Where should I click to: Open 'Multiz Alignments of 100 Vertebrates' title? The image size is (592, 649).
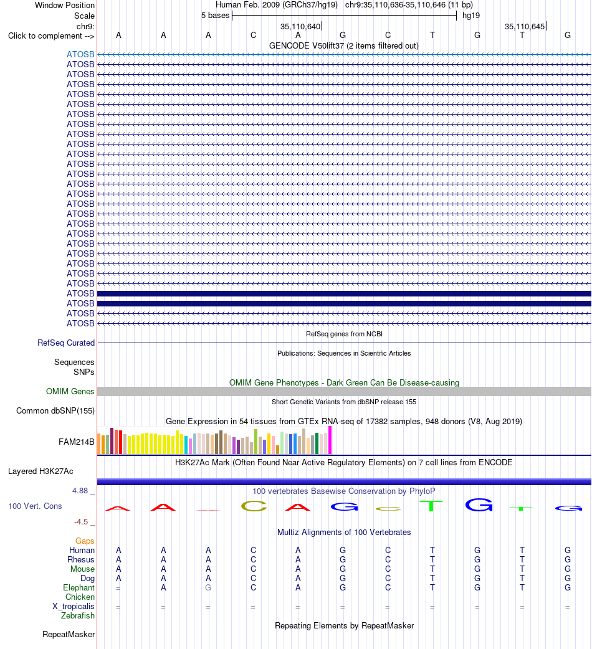coord(343,533)
